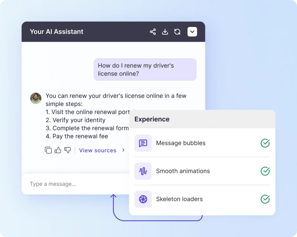This screenshot has height=237, width=297.
Task: Click the Your AI Assistant title
Action: click(57, 32)
